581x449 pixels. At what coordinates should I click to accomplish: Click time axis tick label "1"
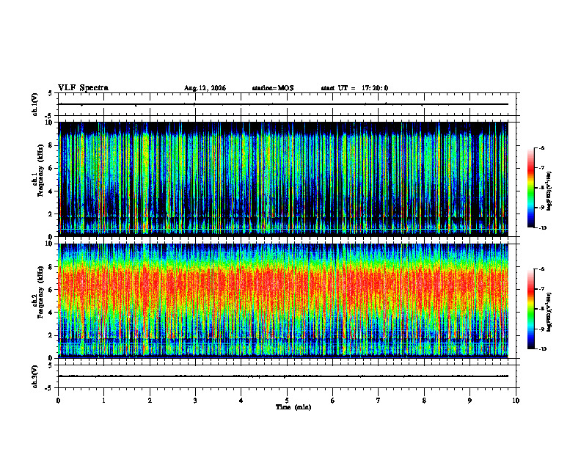click(x=103, y=401)
